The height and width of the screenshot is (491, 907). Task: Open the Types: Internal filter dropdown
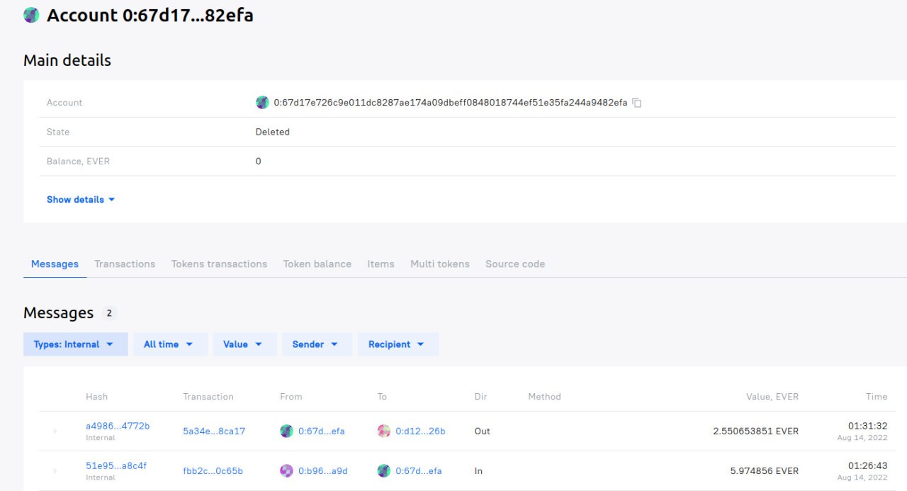(75, 344)
